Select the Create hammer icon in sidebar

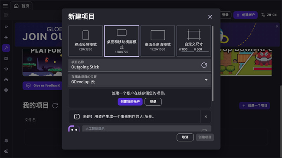(6, 48)
